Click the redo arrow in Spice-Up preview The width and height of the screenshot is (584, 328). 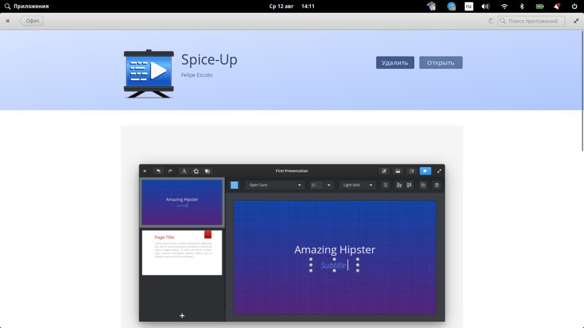pos(170,171)
